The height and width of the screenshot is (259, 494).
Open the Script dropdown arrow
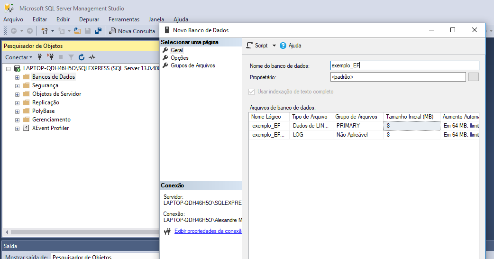click(x=274, y=46)
